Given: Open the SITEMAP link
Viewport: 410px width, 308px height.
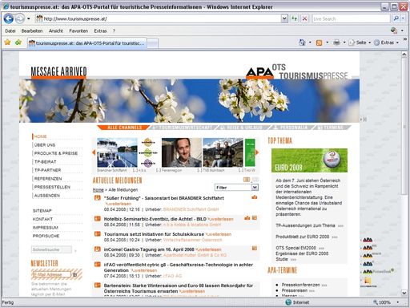Looking at the screenshot, I should click(x=42, y=211).
